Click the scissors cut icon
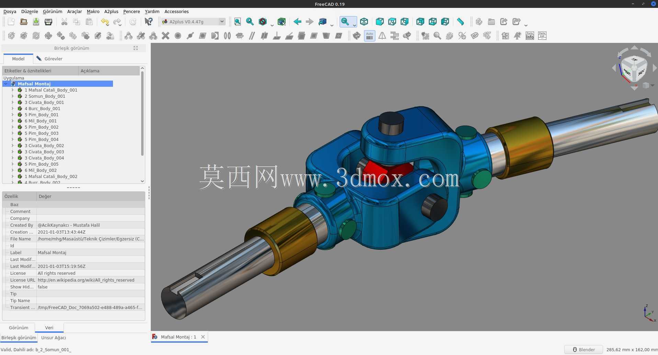The image size is (658, 355). click(64, 22)
